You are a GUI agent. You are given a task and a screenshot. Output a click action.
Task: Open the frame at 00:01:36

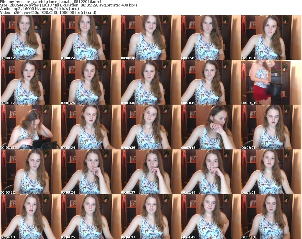[151, 82]
